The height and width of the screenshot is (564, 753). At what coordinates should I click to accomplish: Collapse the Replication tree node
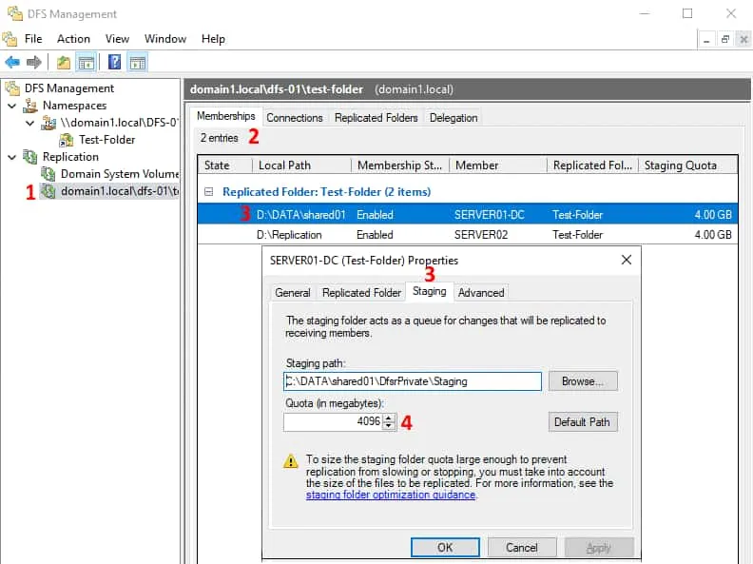pyautogui.click(x=11, y=157)
